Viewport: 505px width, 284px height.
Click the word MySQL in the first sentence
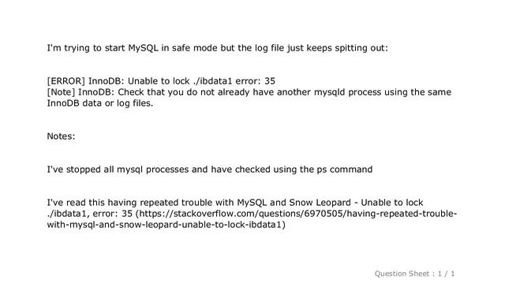coord(144,48)
